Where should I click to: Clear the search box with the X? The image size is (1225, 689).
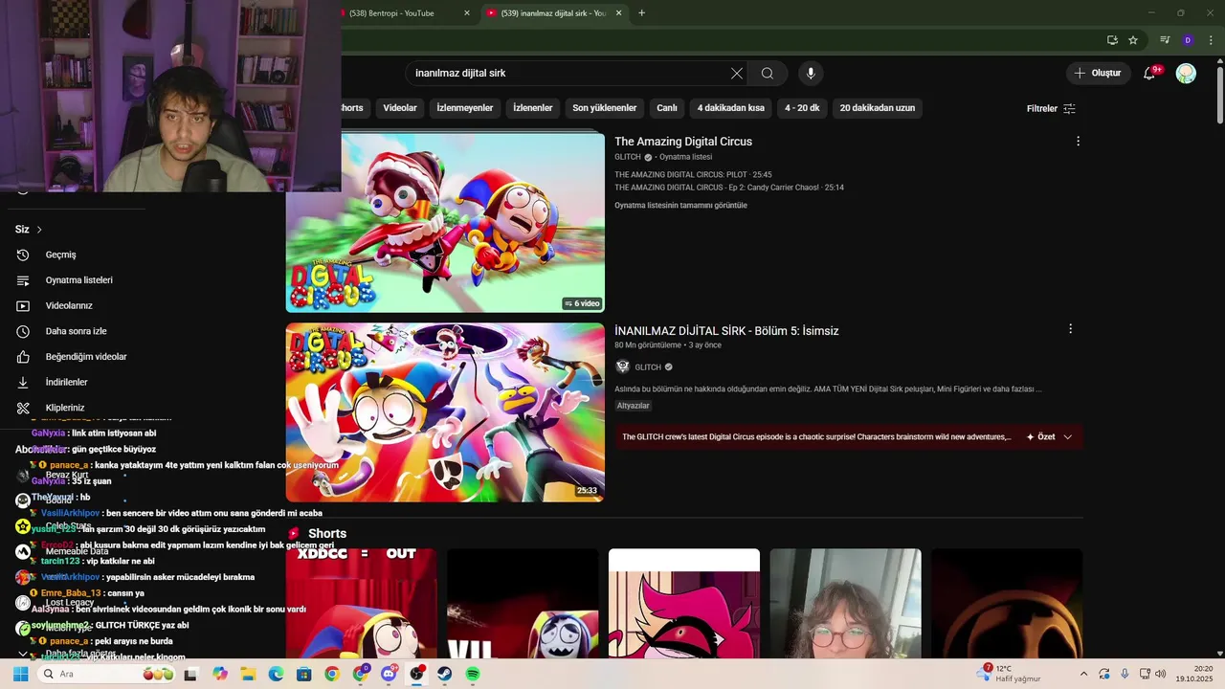click(737, 74)
